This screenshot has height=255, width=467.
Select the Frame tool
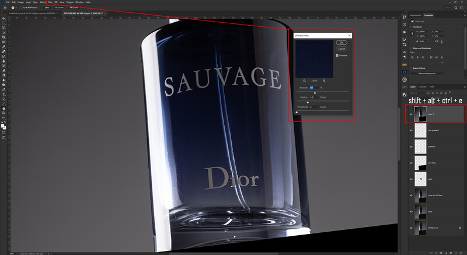tap(4, 42)
